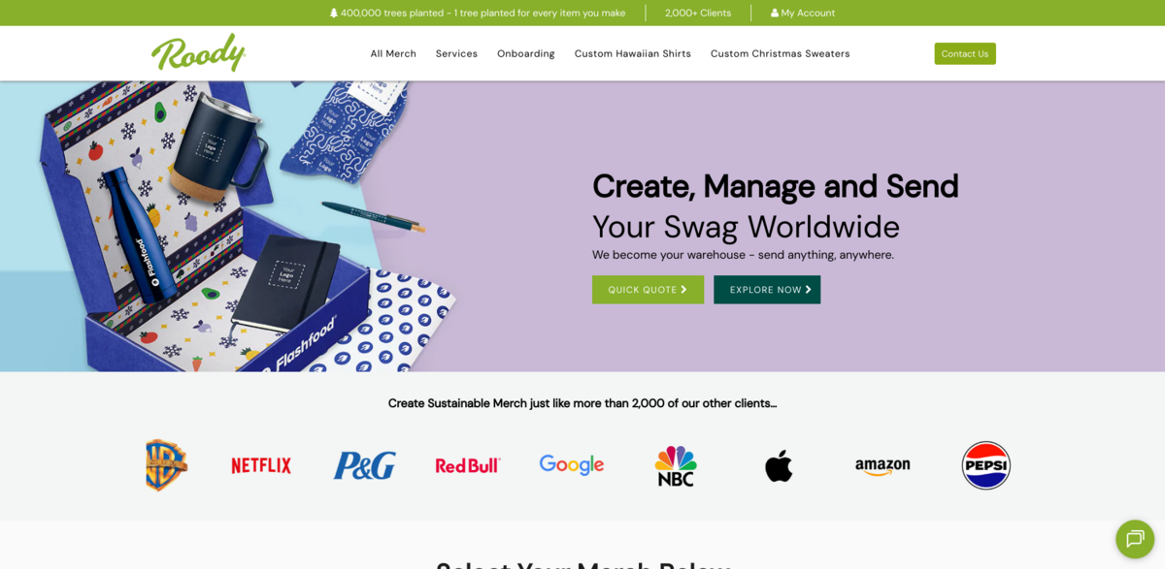
Task: Open the All Merch menu
Action: click(393, 53)
